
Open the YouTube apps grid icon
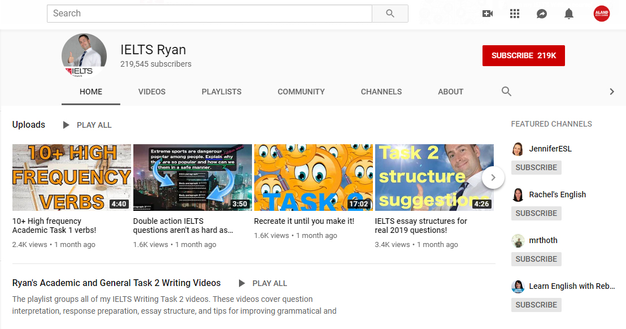(x=515, y=14)
